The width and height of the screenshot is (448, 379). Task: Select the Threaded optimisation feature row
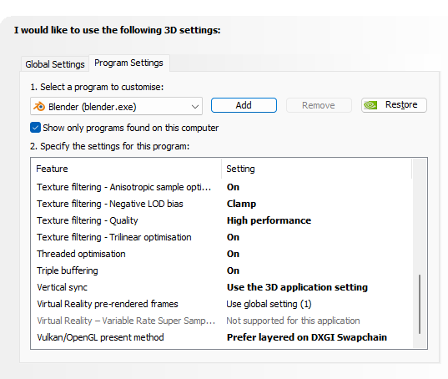pyautogui.click(x=221, y=254)
